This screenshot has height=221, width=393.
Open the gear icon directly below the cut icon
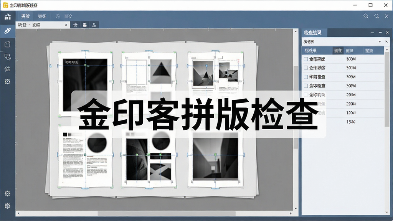tap(8, 81)
